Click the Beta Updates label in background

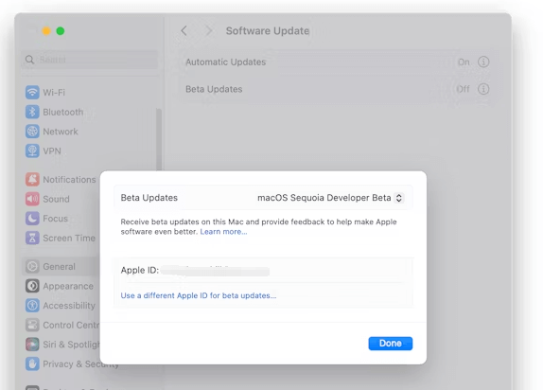214,89
